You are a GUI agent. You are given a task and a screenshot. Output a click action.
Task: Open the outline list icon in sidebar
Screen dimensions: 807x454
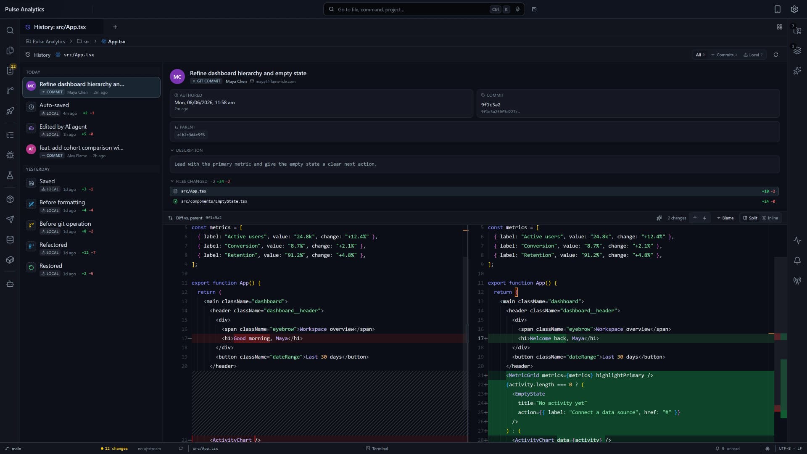click(x=10, y=135)
